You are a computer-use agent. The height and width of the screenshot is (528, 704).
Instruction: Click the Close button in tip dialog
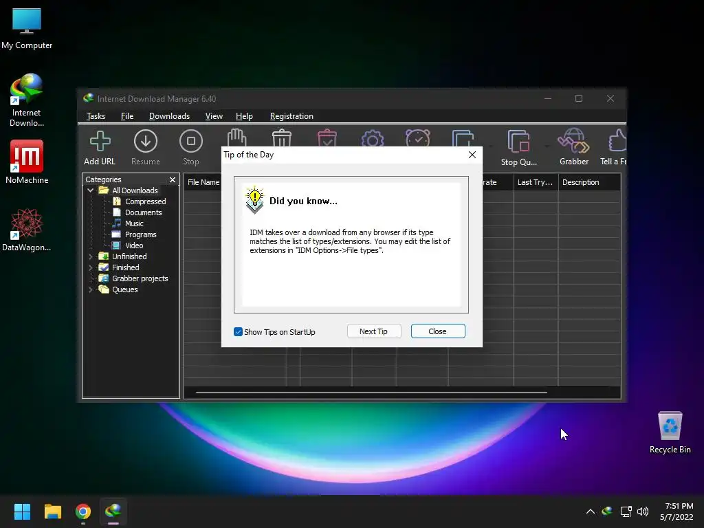[438, 331]
